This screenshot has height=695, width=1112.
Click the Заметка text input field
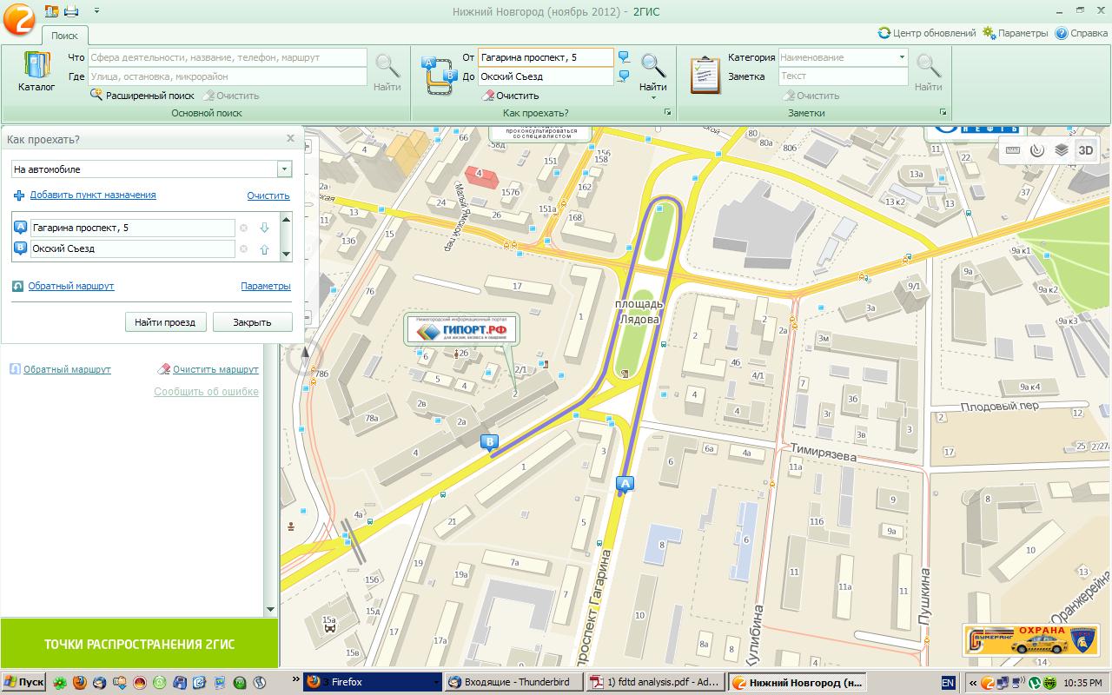843,76
